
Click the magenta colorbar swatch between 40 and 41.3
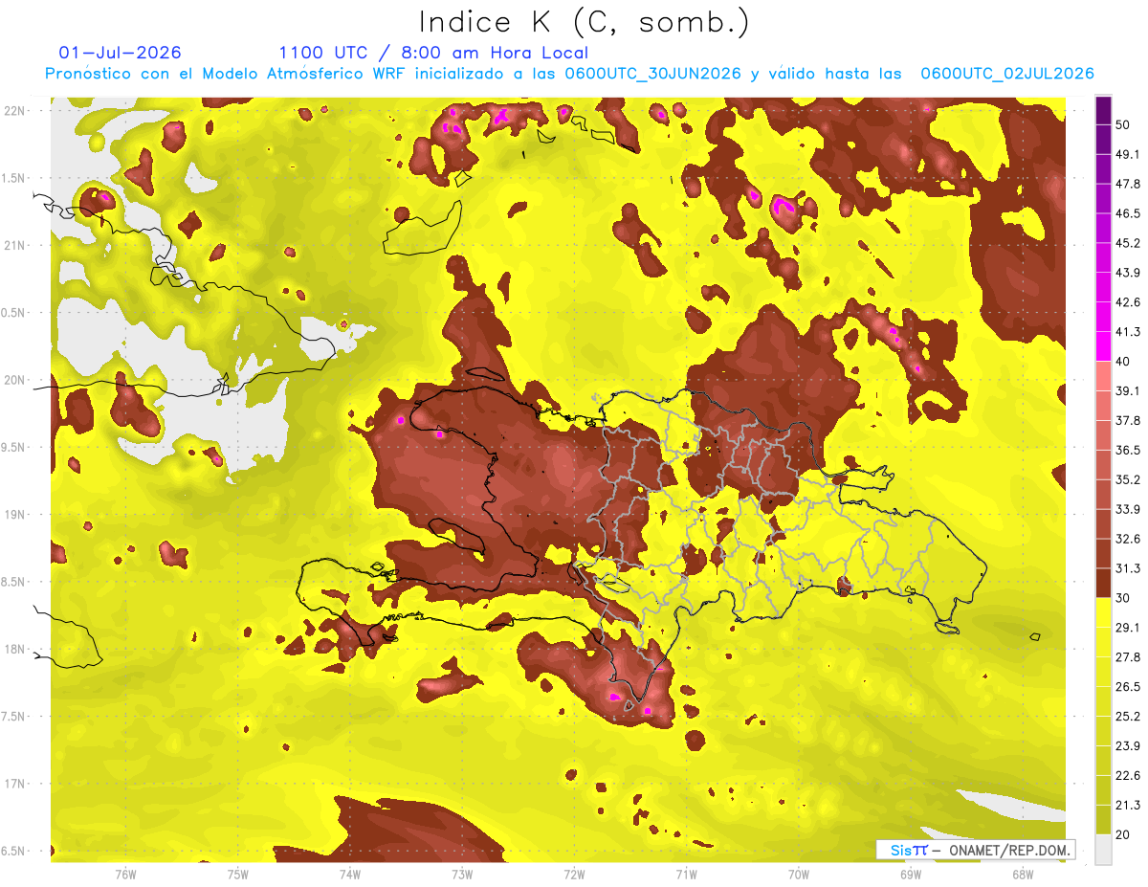[x=1103, y=346]
